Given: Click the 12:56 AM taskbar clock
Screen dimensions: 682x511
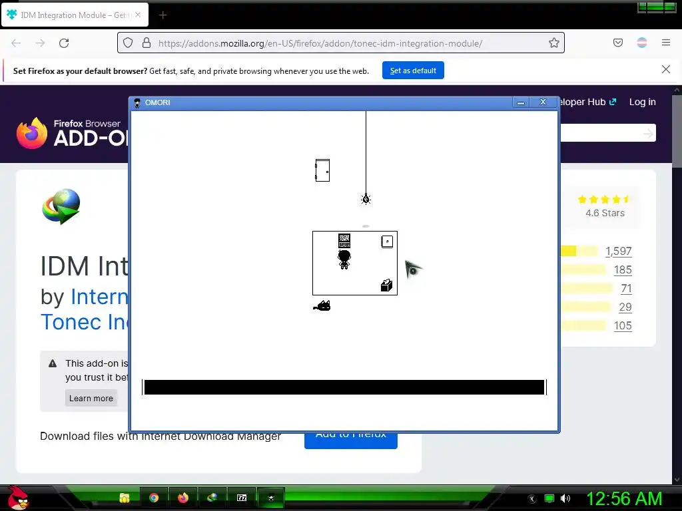Looking at the screenshot, I should coord(624,498).
